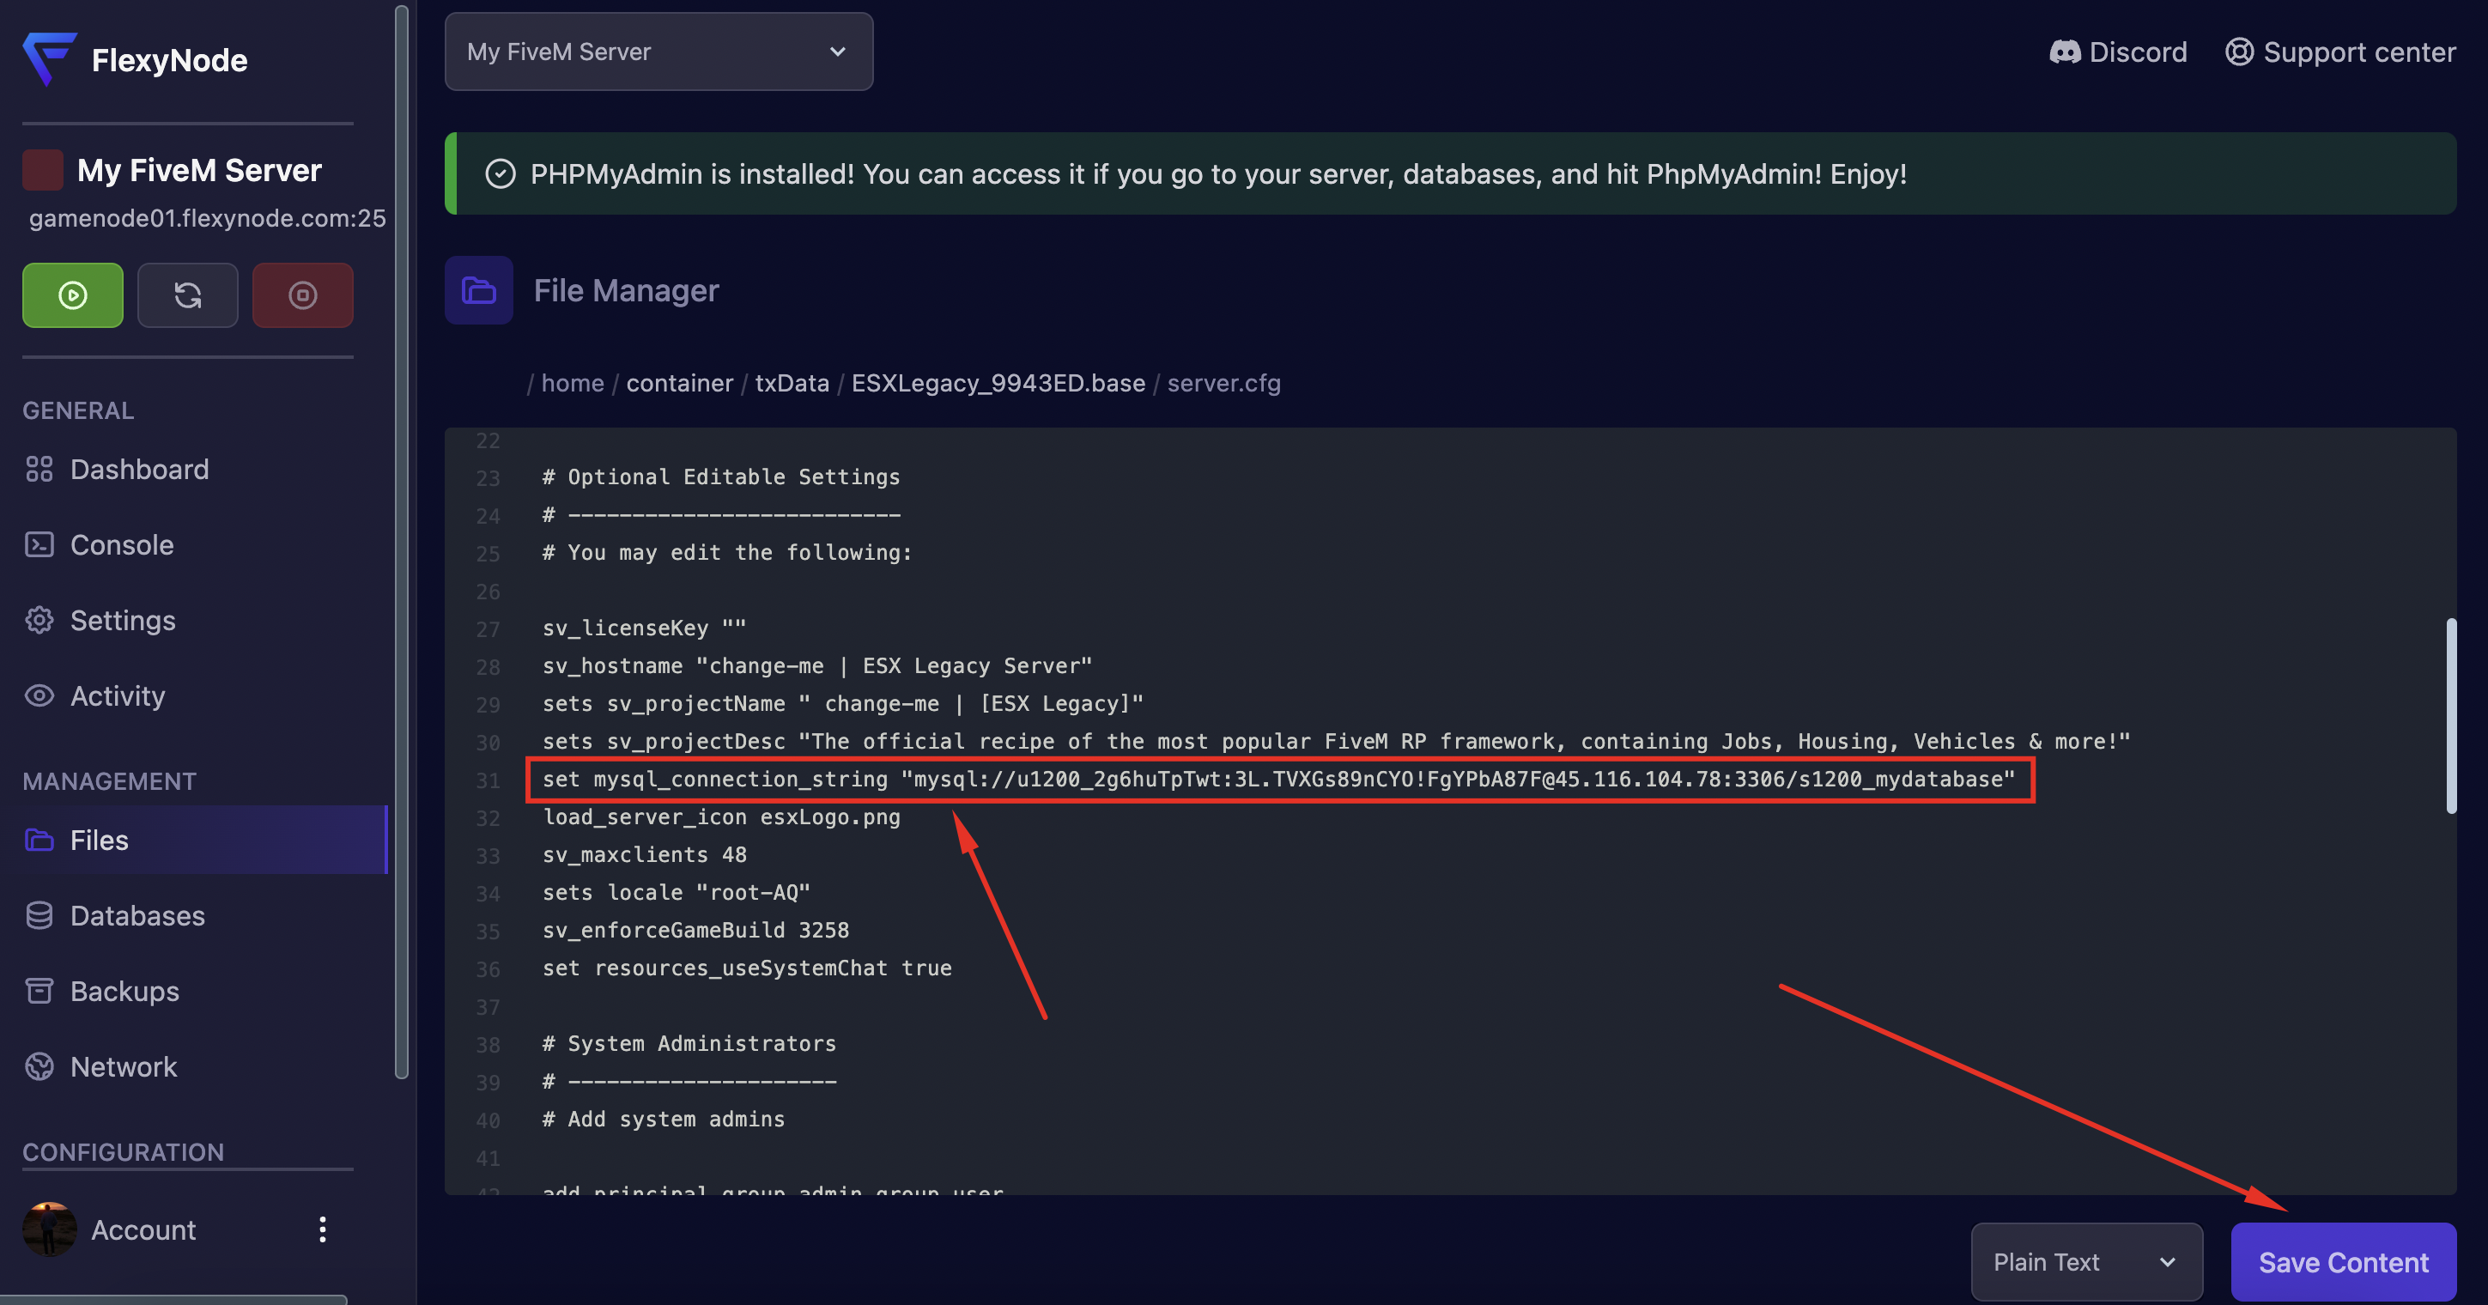Screen dimensions: 2488x1305
Task: Click the File Manager folder icon
Action: (478, 290)
